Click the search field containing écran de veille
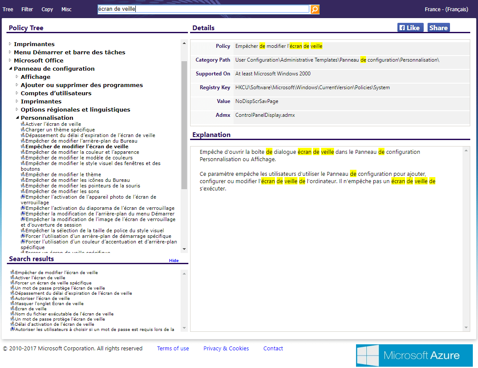Screen dimensions: 478x368 pyautogui.click(x=203, y=9)
